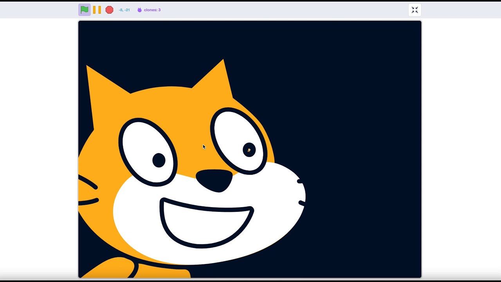Click the tiny sprite in the right pupil
Screen dimensions: 501x282
tap(249, 150)
